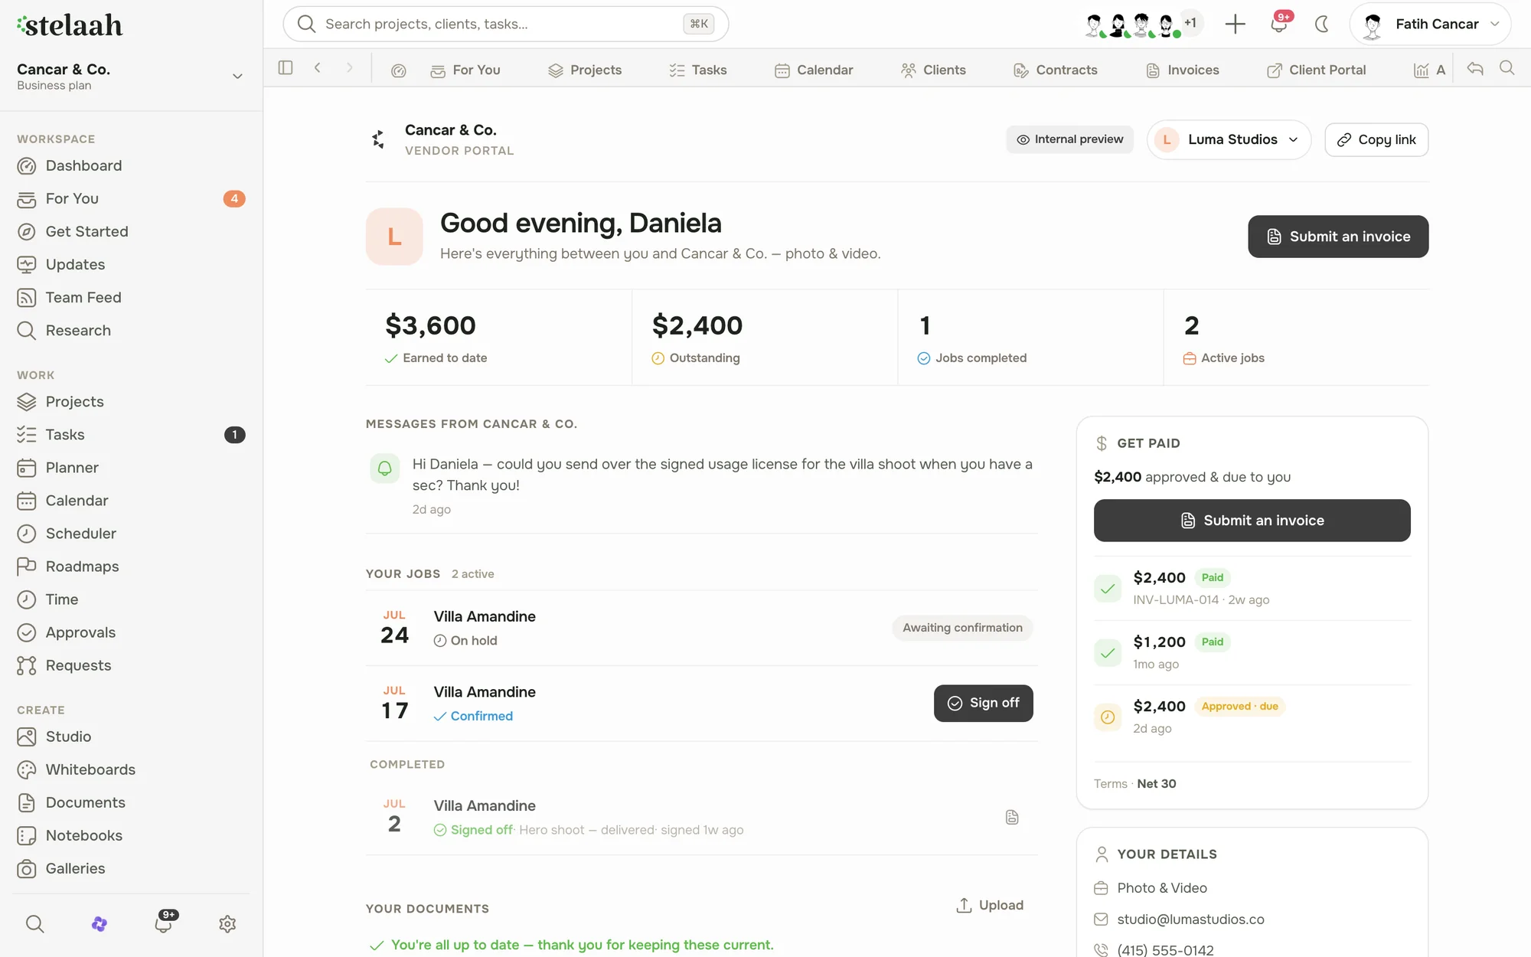The width and height of the screenshot is (1531, 957).
Task: Click the magnifier icon at tab bar end
Action: [x=1507, y=68]
